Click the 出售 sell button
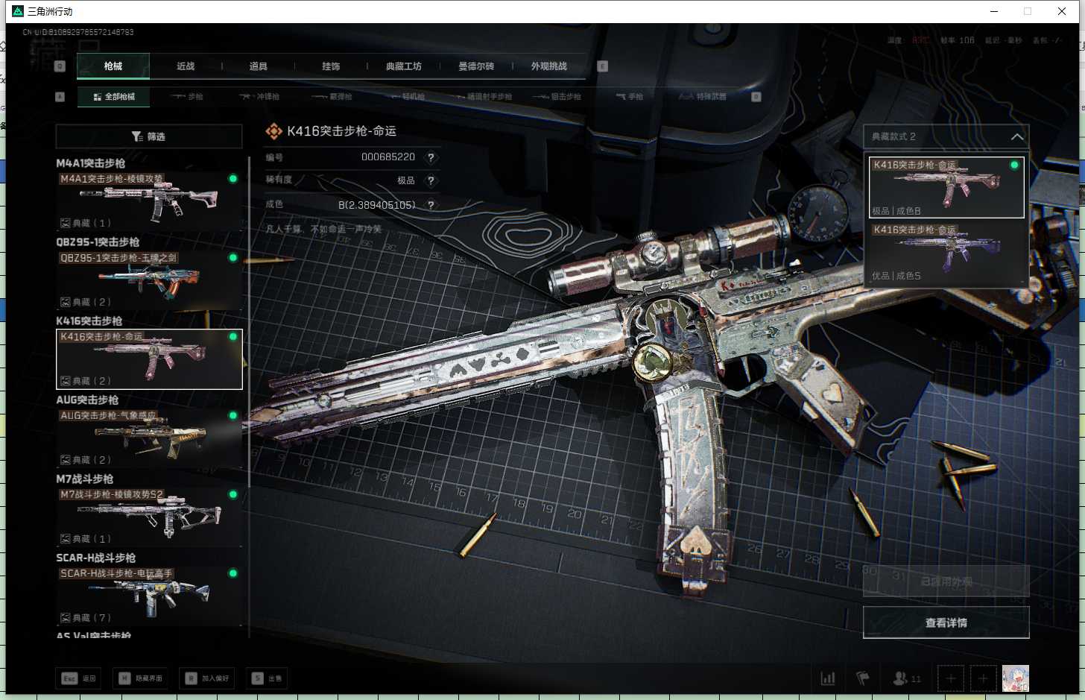 coord(268,678)
